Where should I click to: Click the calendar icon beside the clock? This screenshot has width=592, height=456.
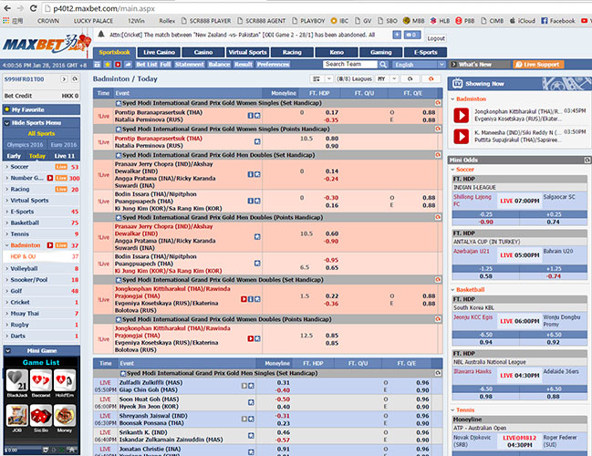click(x=97, y=65)
